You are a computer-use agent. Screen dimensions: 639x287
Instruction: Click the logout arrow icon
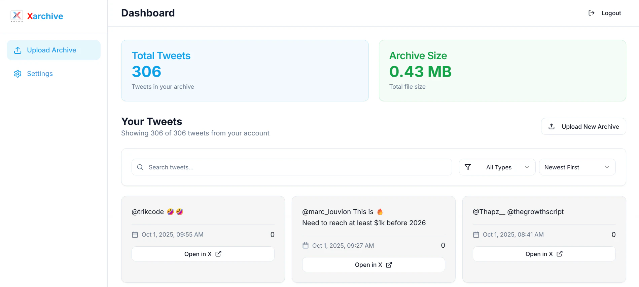coord(591,13)
